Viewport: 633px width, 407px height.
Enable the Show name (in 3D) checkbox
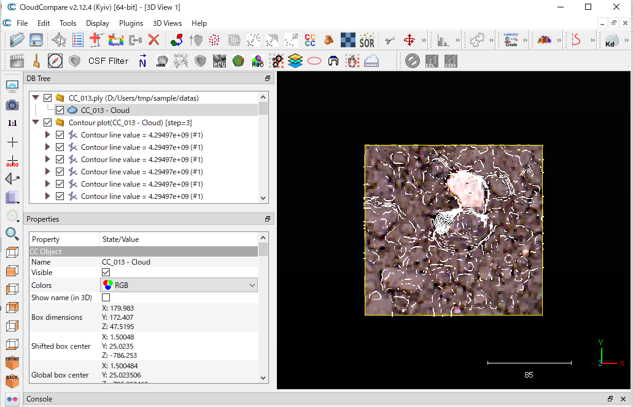[106, 298]
